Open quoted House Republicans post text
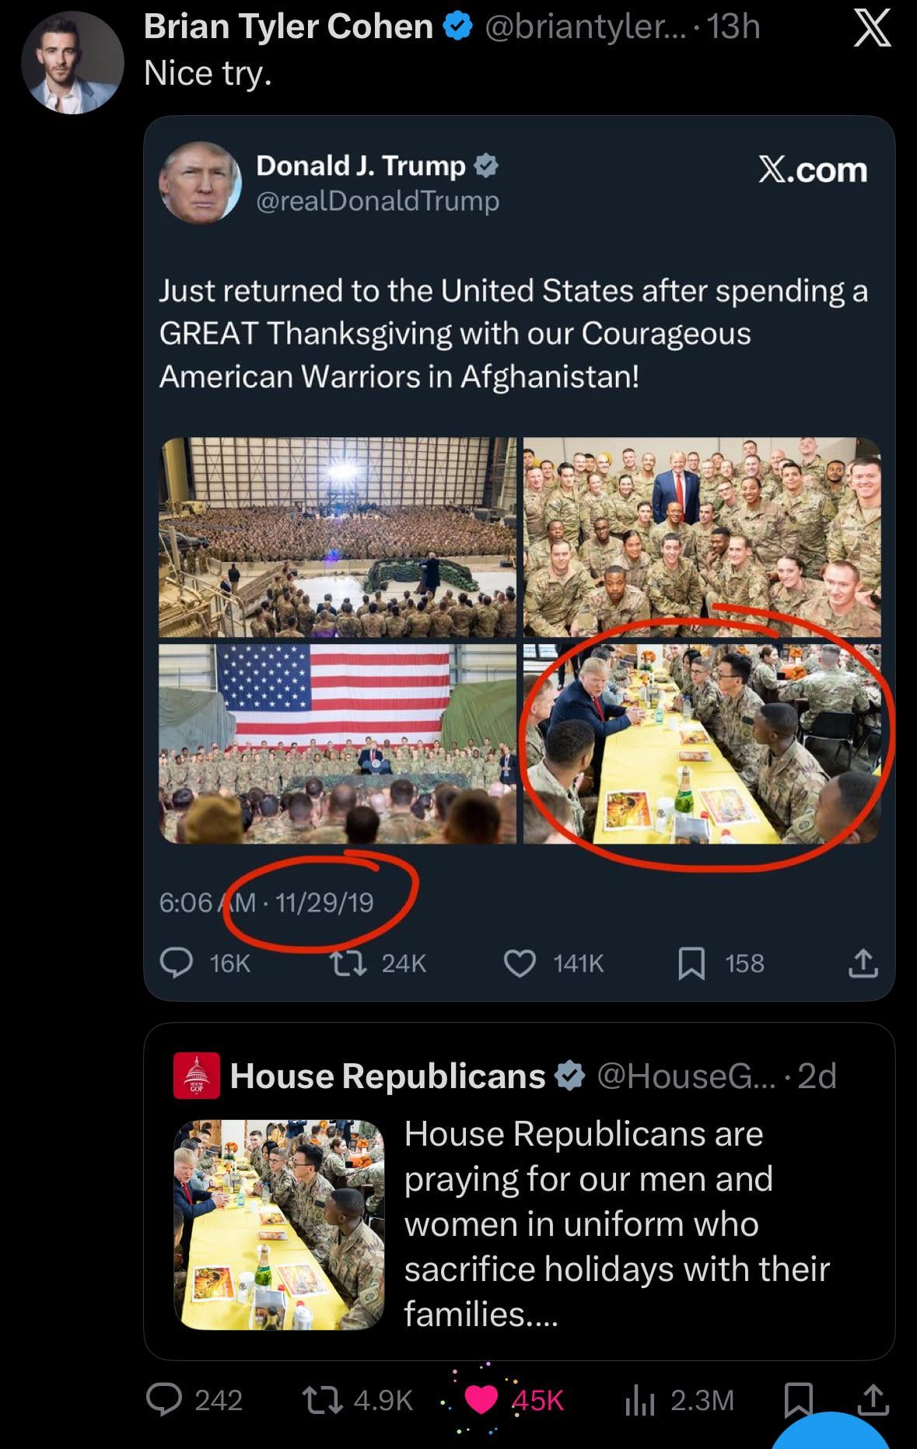917x1449 pixels. tap(616, 1223)
